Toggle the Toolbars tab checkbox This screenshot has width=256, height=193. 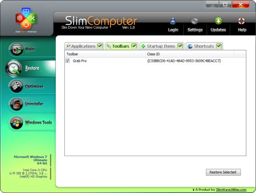click(x=134, y=46)
